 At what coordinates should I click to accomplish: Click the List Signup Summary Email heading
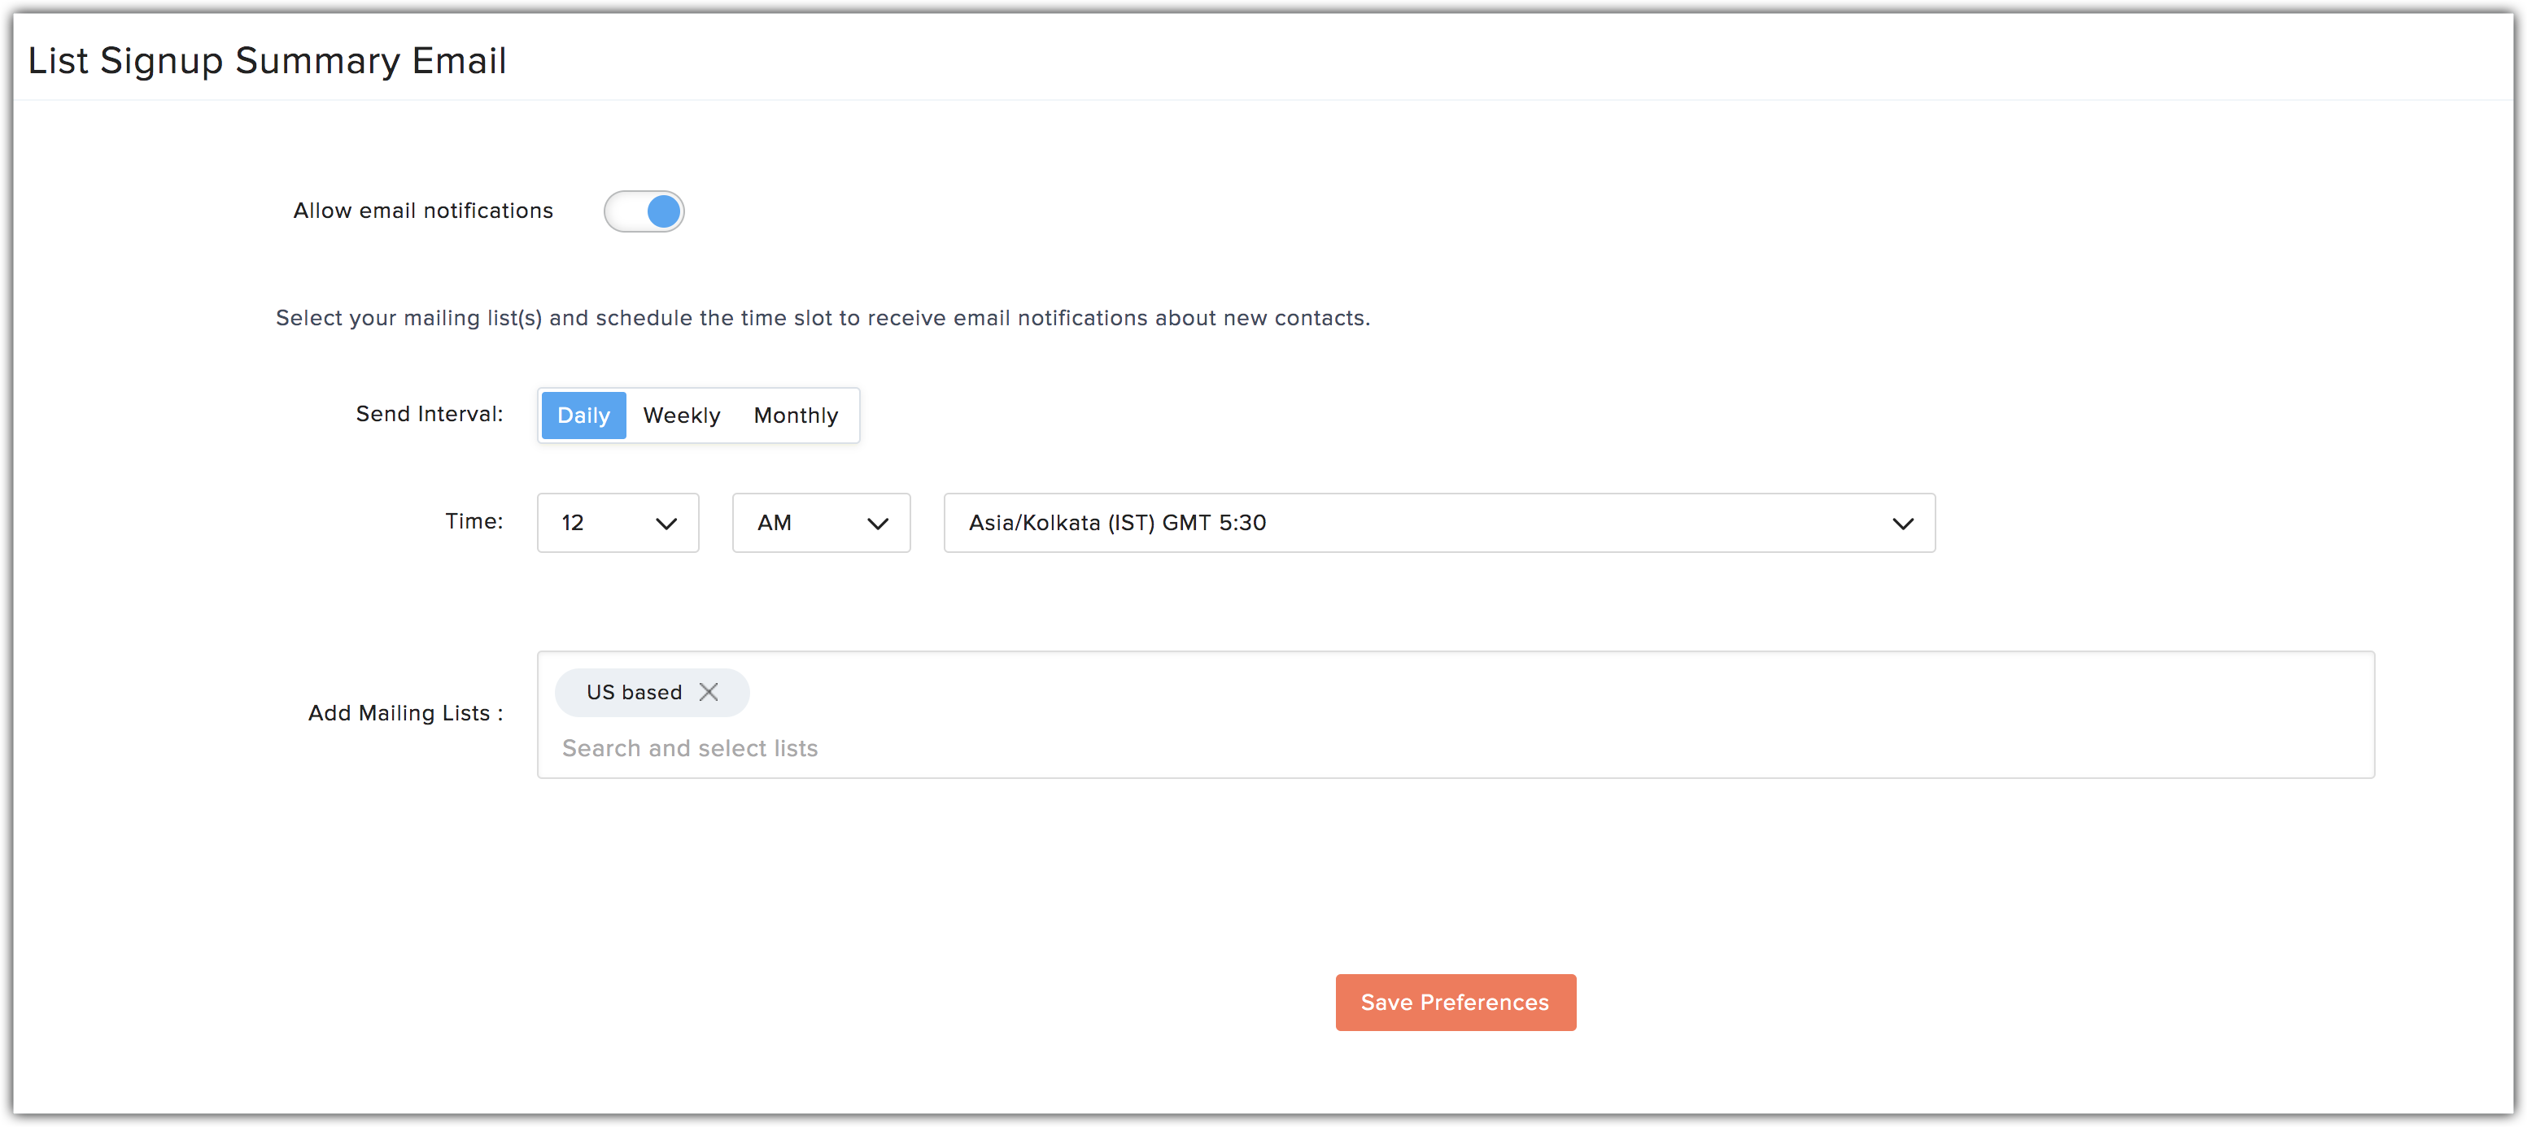[267, 60]
